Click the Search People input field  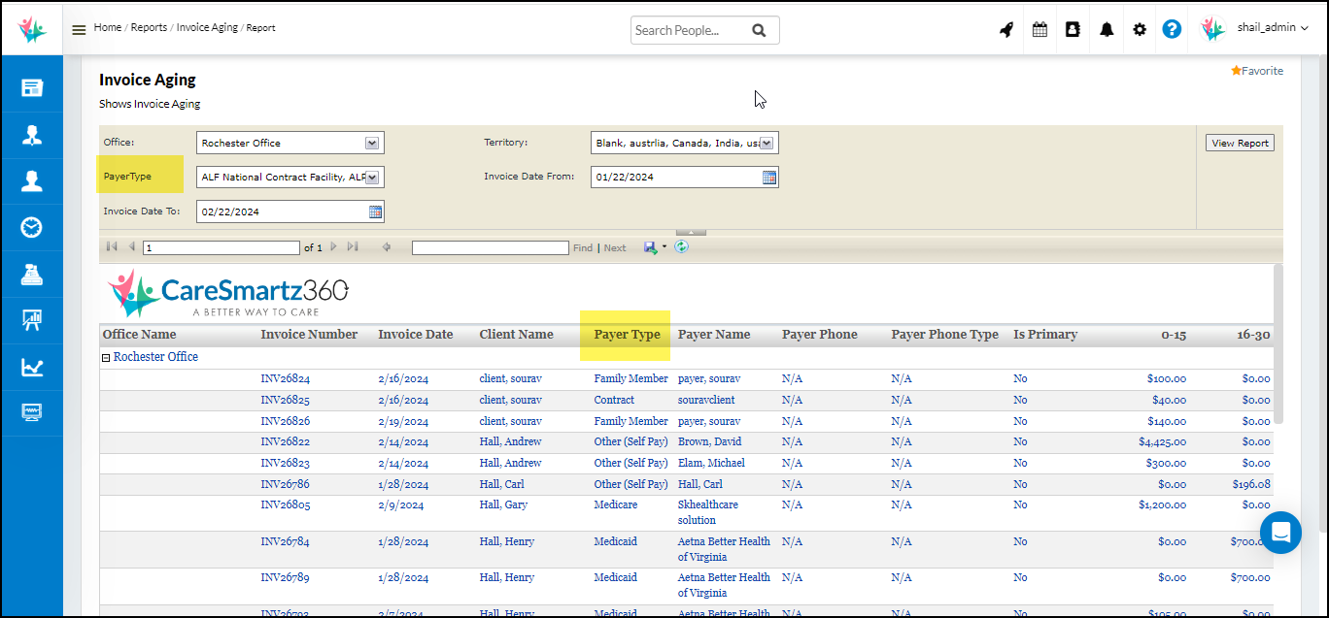[690, 30]
